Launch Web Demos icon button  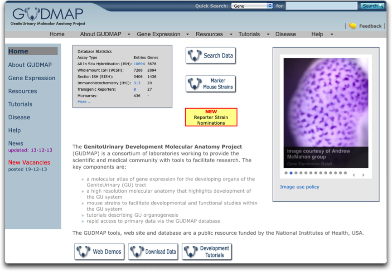pyautogui.click(x=99, y=252)
